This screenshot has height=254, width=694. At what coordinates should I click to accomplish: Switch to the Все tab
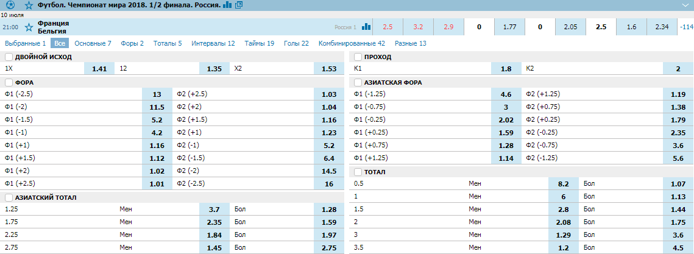[x=60, y=43]
